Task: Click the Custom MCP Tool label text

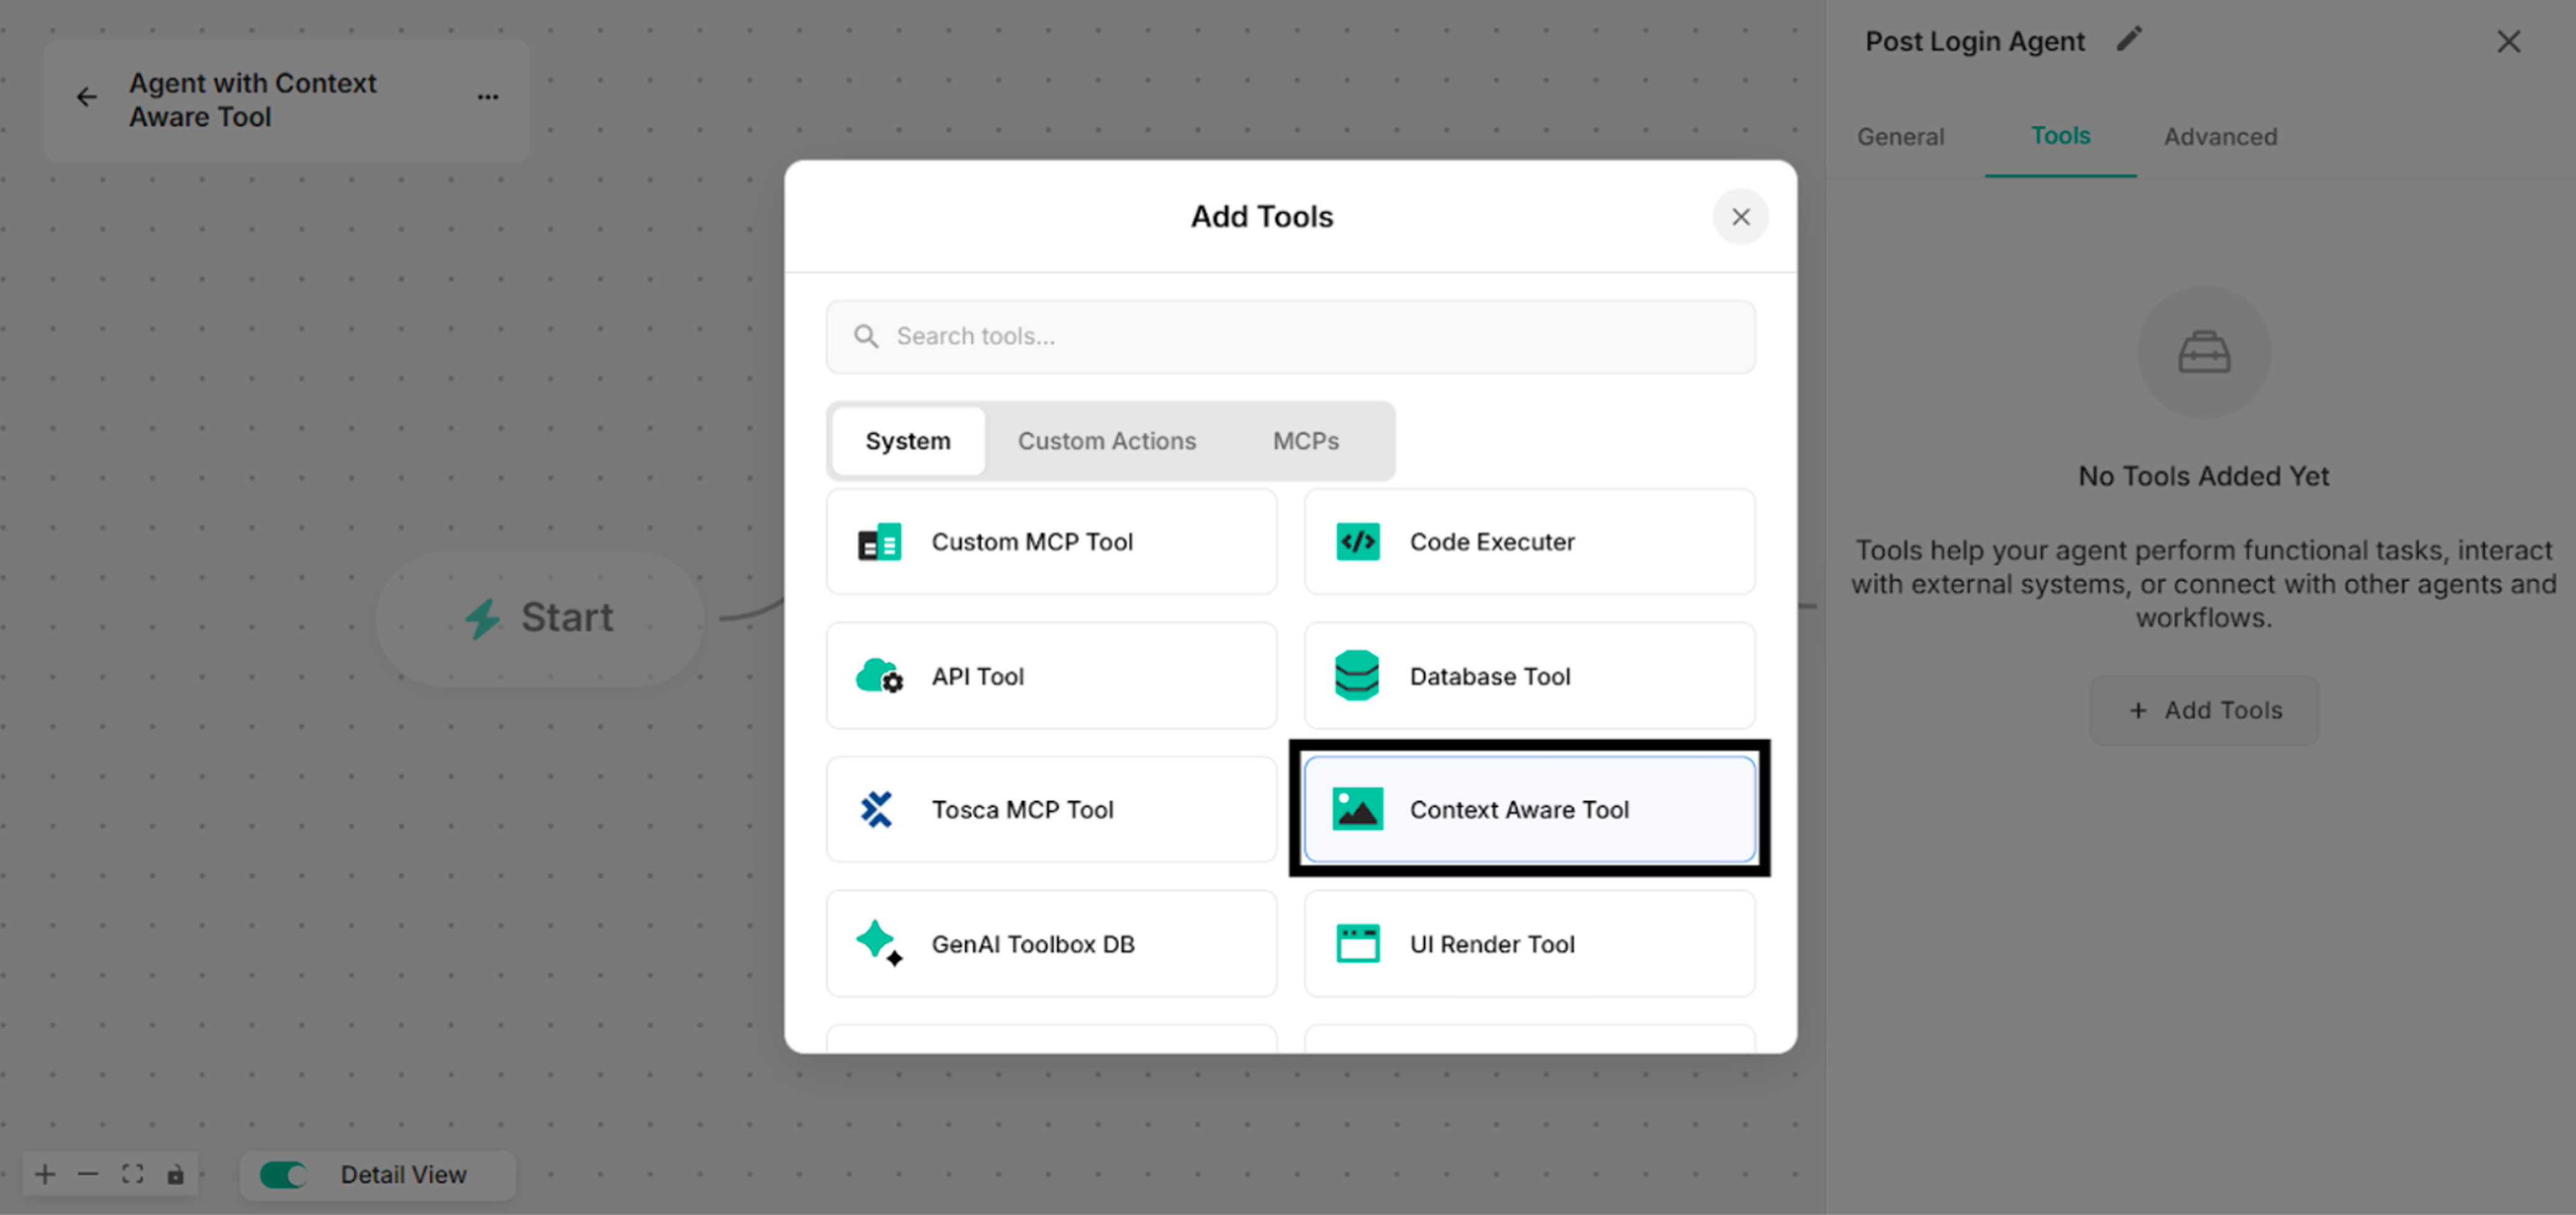Action: [1032, 543]
